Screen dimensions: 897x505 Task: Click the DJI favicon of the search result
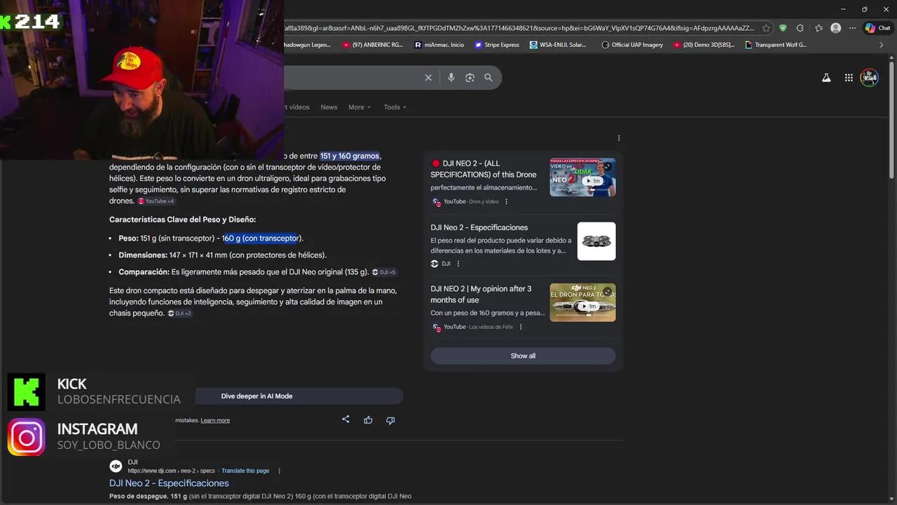(x=116, y=466)
